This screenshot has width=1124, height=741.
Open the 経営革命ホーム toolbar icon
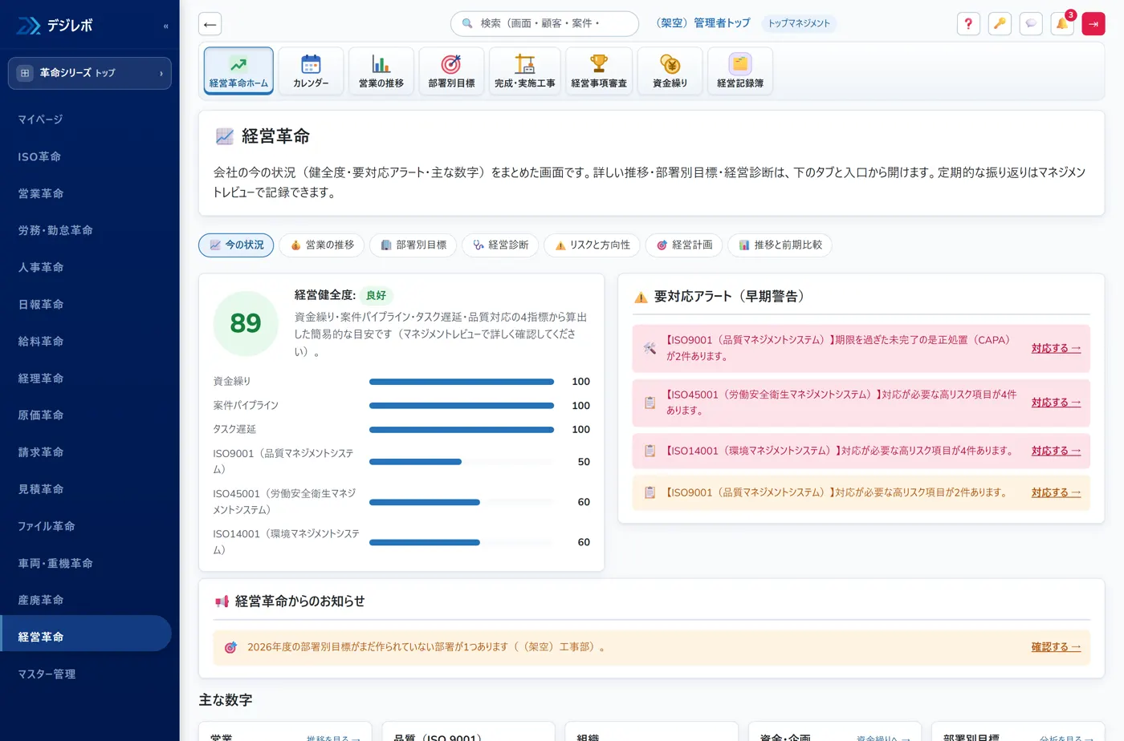tap(238, 71)
